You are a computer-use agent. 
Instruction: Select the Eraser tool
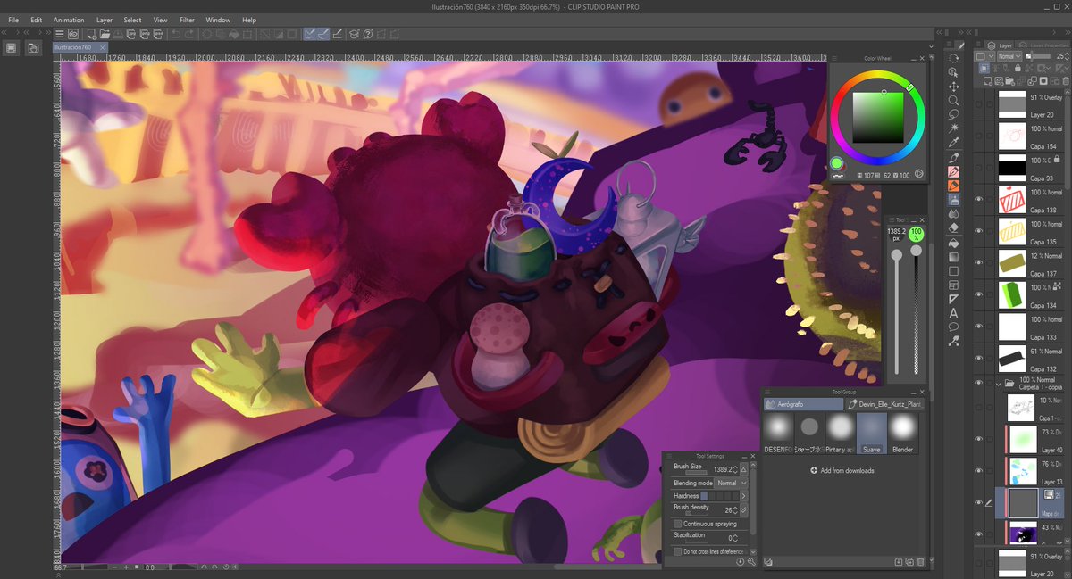[954, 228]
